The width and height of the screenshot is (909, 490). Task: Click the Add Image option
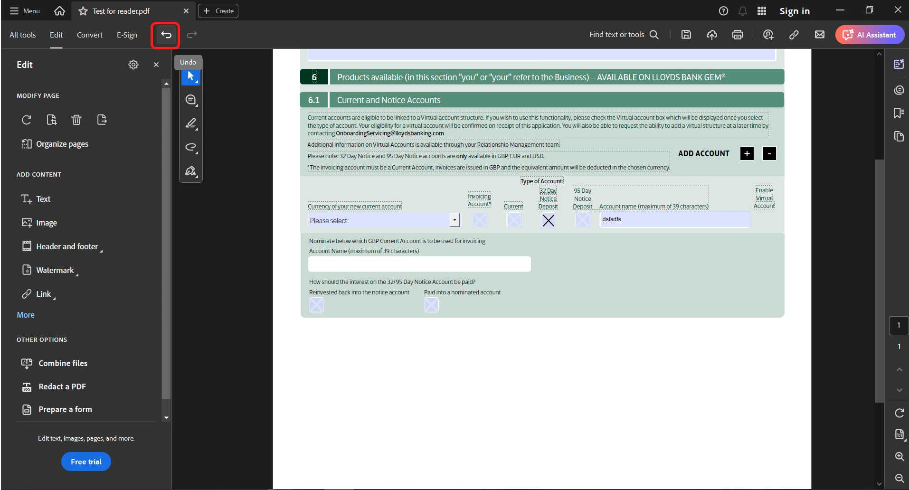(x=39, y=223)
